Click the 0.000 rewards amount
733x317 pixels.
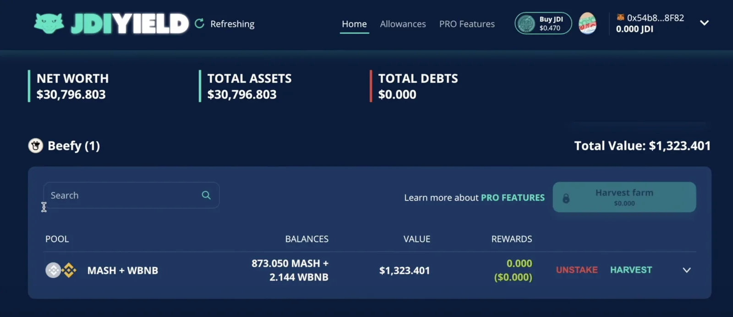point(519,263)
